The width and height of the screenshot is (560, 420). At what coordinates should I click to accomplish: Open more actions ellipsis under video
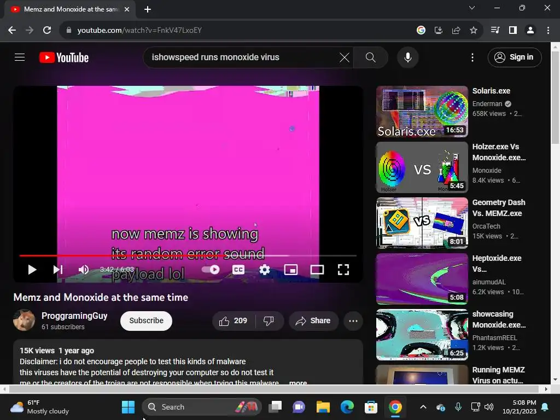coord(353,320)
